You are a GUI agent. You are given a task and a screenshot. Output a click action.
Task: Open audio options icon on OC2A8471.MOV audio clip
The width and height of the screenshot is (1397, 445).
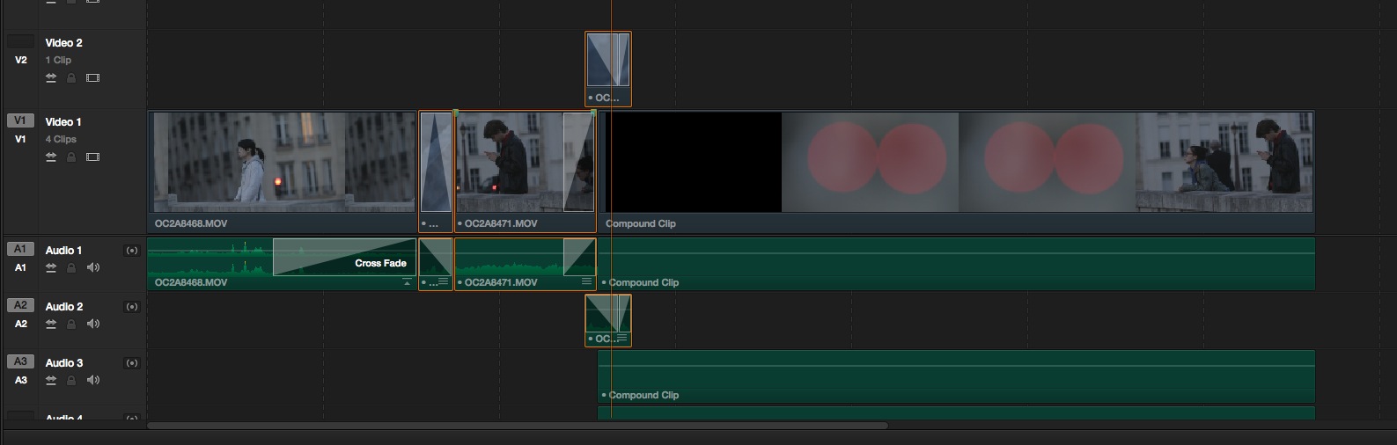pos(587,281)
